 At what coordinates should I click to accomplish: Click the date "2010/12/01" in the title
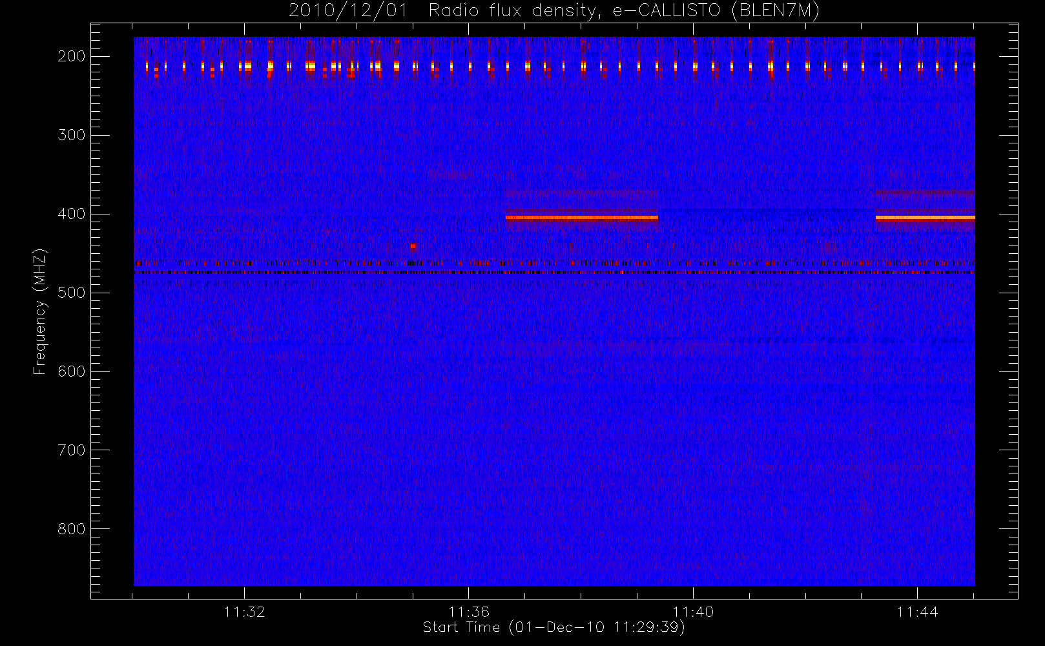tap(348, 11)
